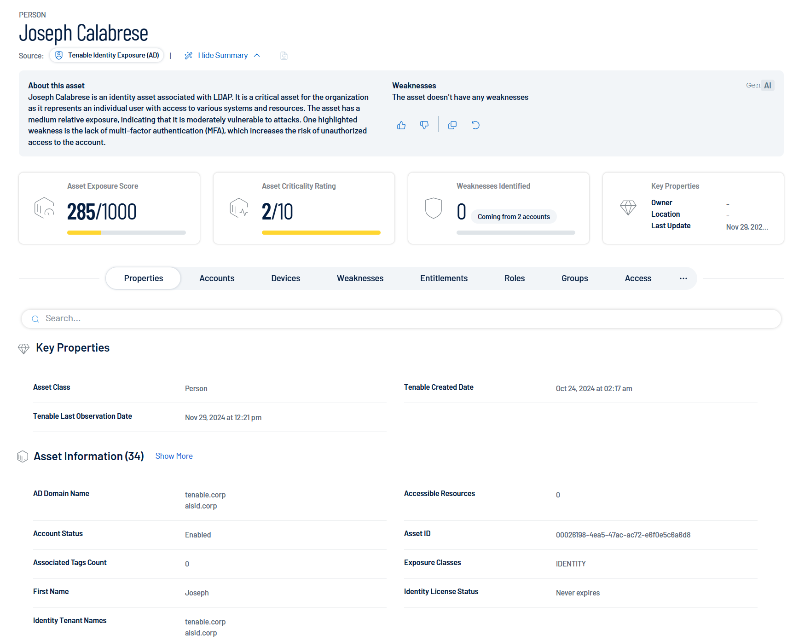Click the Weaknesses Identified progress bar
The height and width of the screenshot is (641, 793).
pyautogui.click(x=516, y=233)
